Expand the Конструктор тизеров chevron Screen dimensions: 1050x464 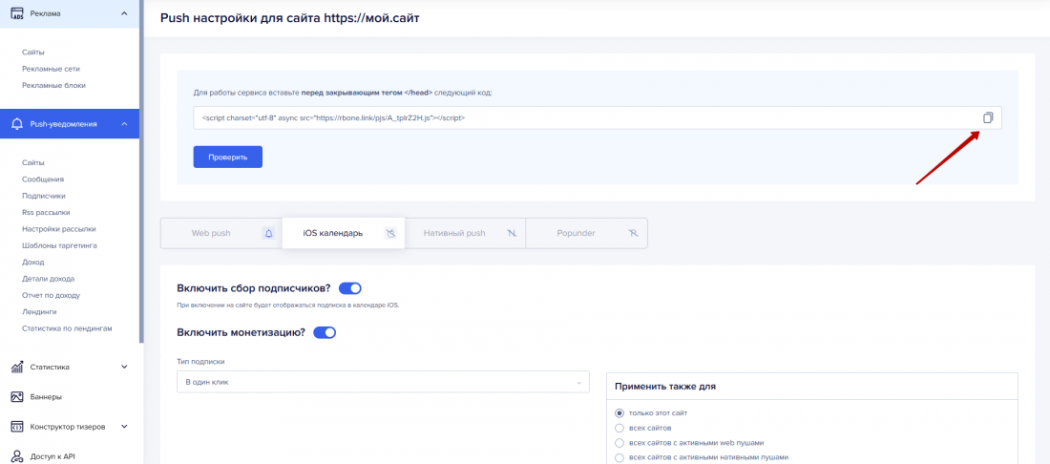pyautogui.click(x=124, y=427)
